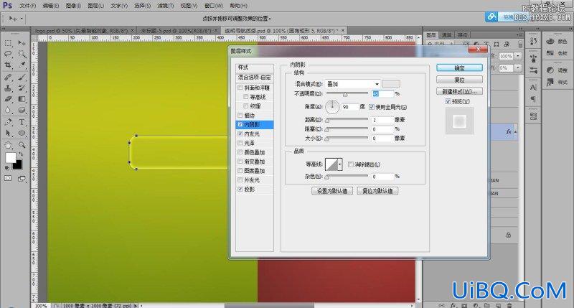
Task: Open the 窗口(W) Window menu
Action: click(213, 6)
